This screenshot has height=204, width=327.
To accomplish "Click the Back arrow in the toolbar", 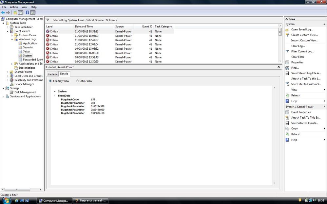I will pos(3,13).
